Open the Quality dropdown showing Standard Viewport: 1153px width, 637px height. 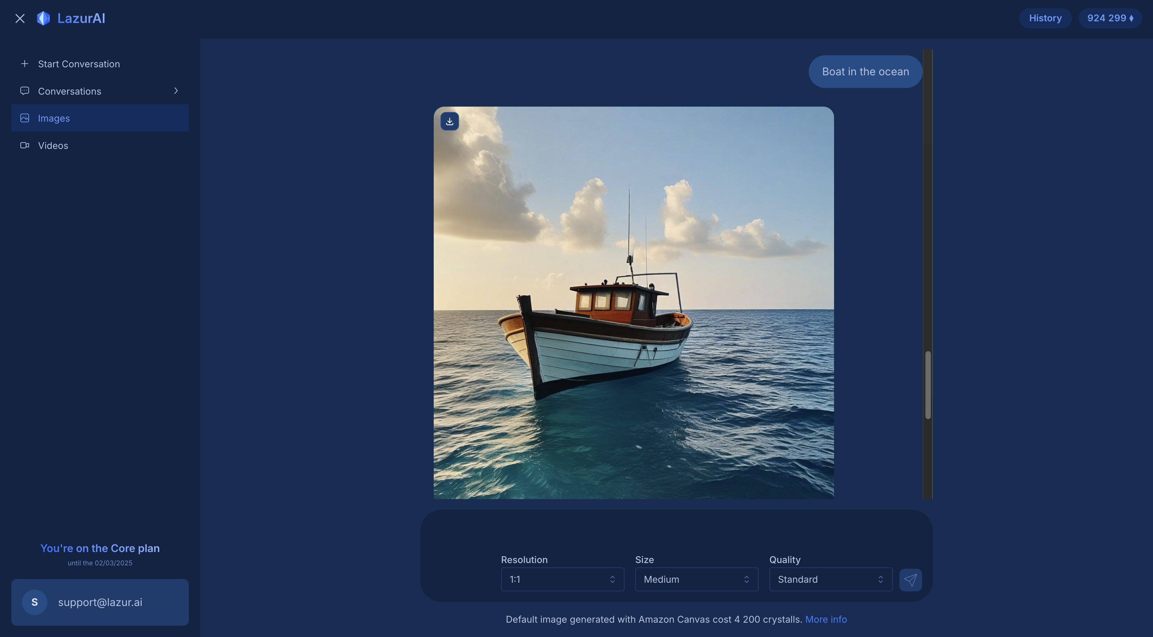click(x=830, y=579)
